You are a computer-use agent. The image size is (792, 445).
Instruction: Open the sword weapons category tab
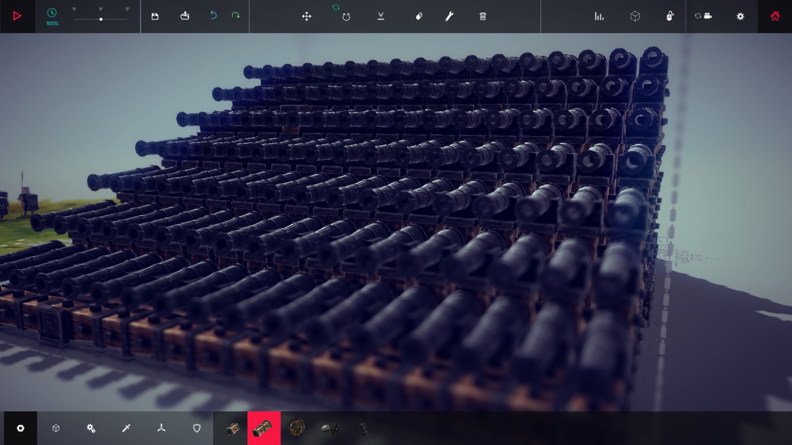pyautogui.click(x=126, y=428)
